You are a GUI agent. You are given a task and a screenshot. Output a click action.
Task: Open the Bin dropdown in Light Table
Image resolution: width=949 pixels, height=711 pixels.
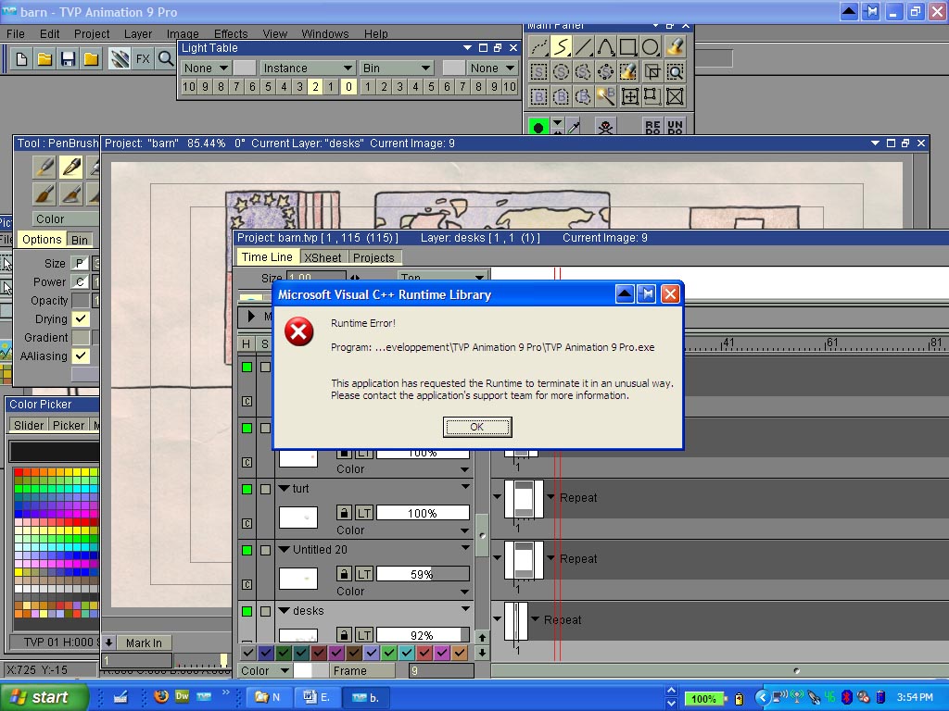tap(397, 68)
